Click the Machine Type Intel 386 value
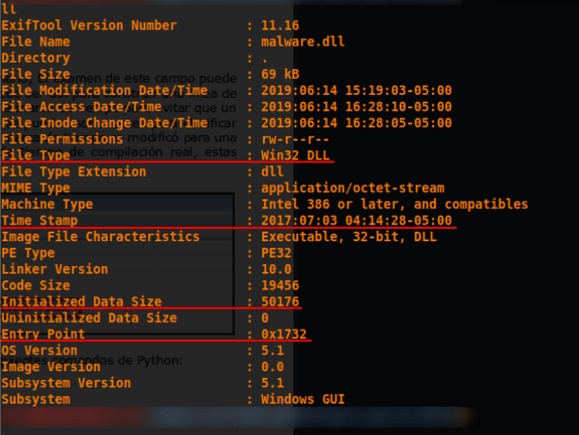Image resolution: width=579 pixels, height=435 pixels. (x=395, y=204)
